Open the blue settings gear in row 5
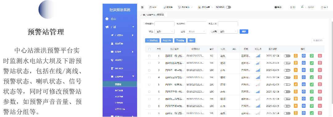The height and width of the screenshot is (117, 333). (x=304, y=85)
